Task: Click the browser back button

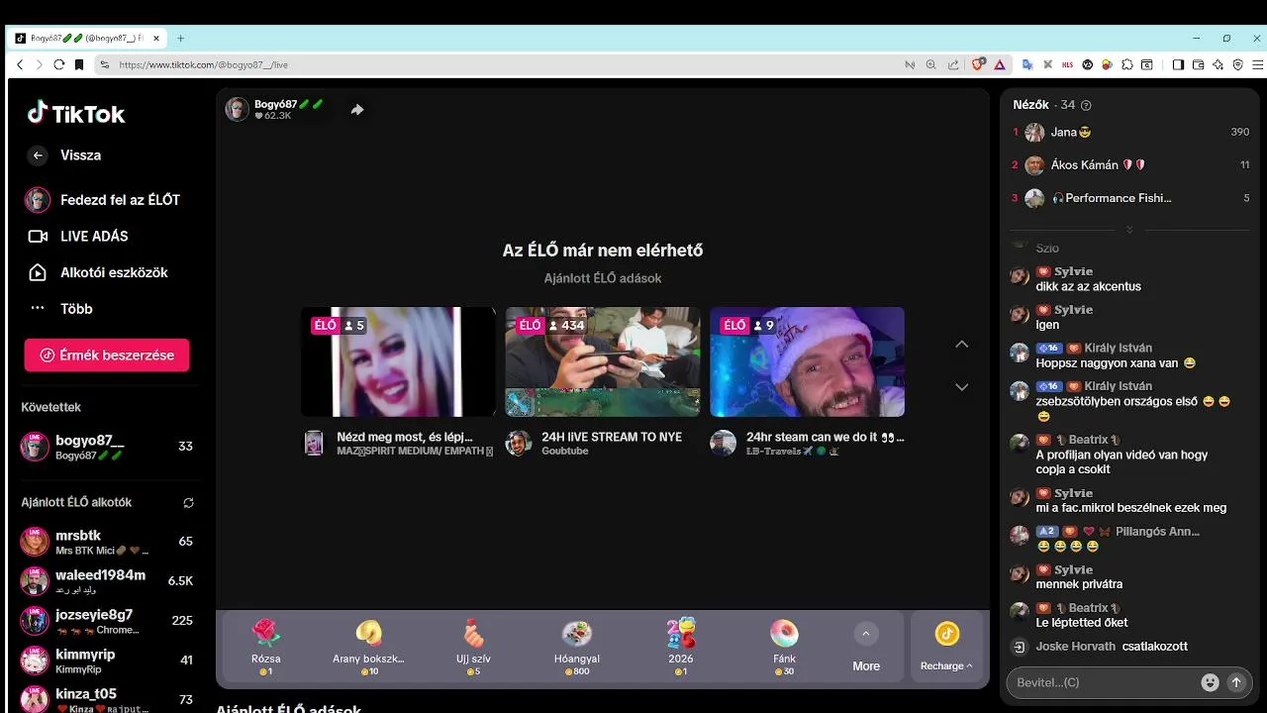Action: point(20,64)
